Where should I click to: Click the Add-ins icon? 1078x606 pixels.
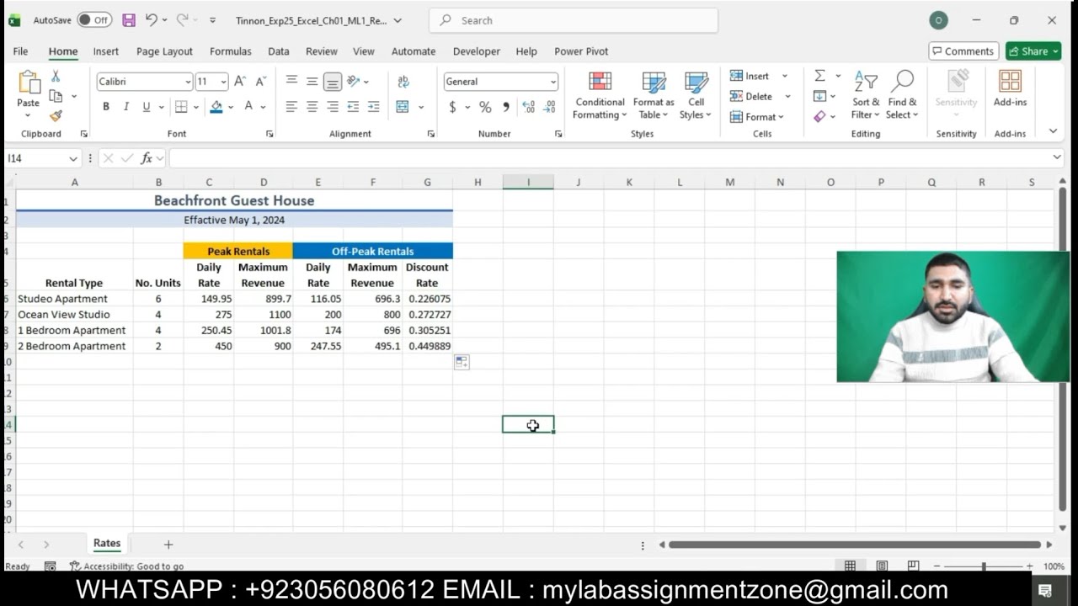click(x=1010, y=88)
